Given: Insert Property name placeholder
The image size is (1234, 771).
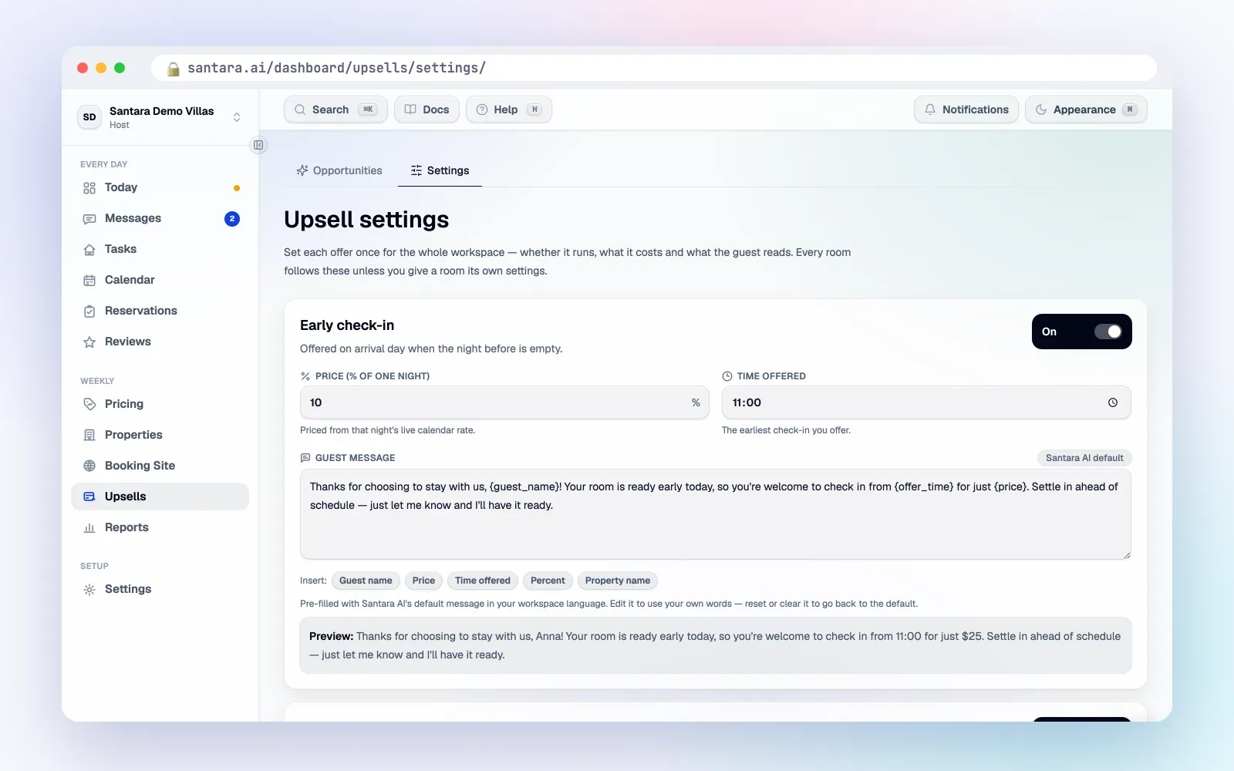Looking at the screenshot, I should click(618, 581).
